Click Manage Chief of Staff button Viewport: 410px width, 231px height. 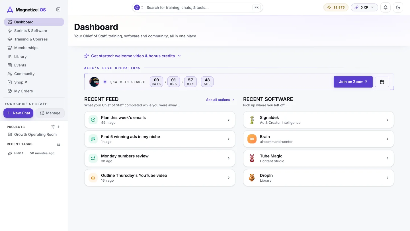point(50,113)
